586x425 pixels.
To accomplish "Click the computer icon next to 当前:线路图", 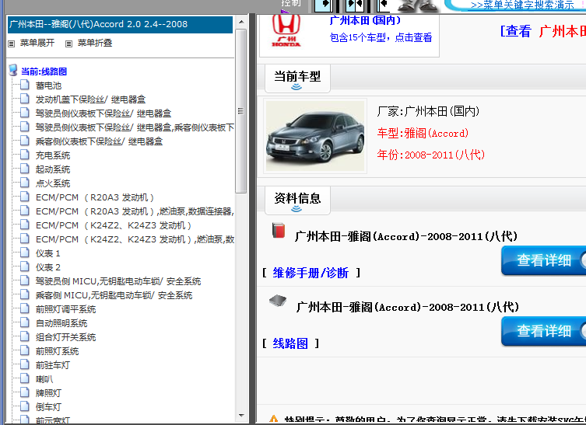I will click(12, 71).
